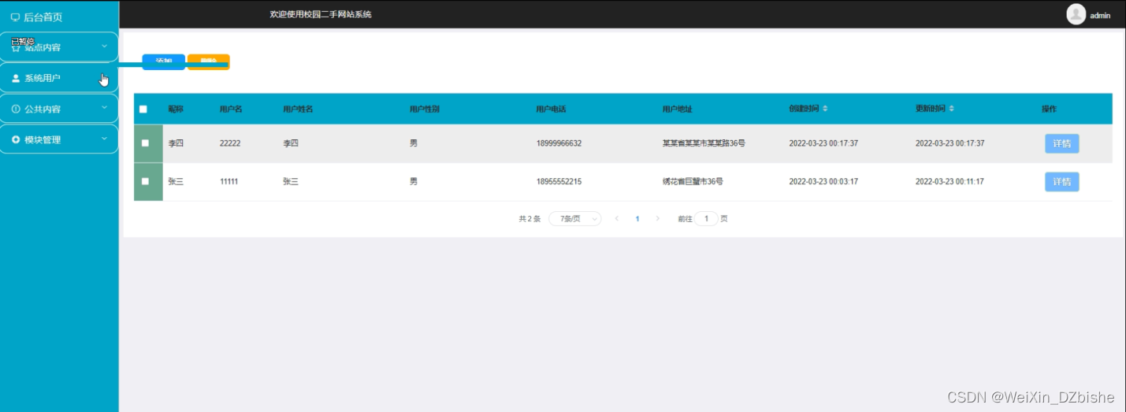
Task: Click the 用户性别 column header
Action: [x=425, y=109]
